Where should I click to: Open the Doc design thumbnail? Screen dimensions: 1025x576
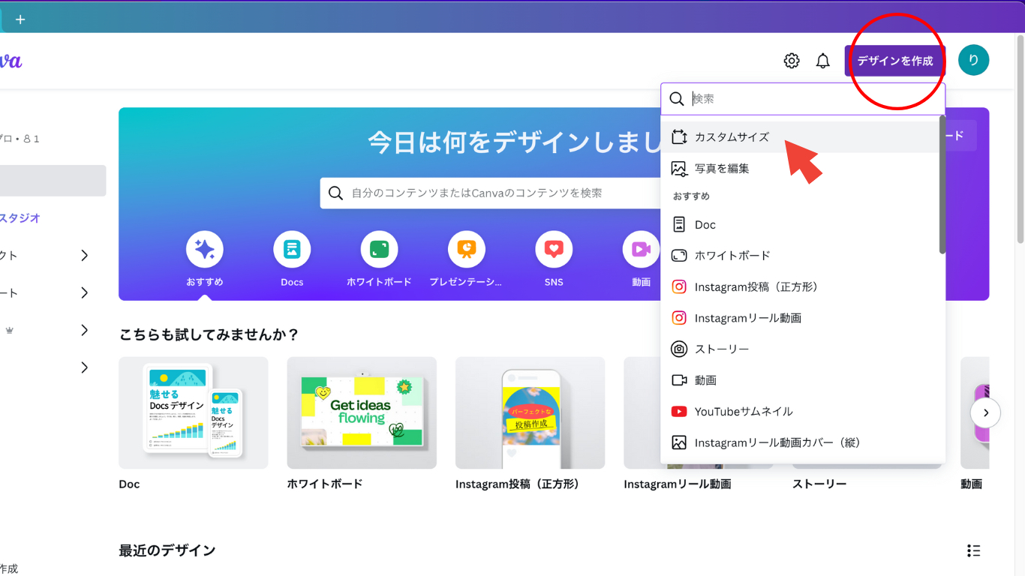[x=194, y=412]
